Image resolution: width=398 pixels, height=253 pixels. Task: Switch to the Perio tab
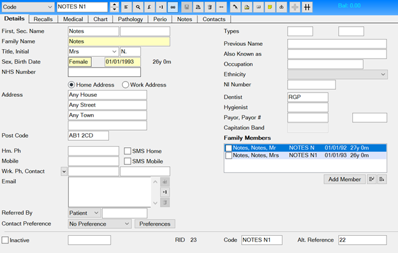click(160, 19)
